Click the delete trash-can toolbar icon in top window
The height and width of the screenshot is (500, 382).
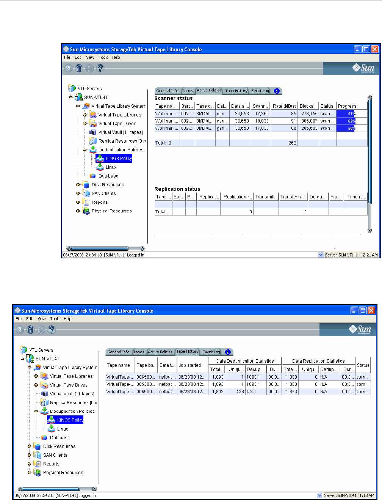tap(79, 68)
